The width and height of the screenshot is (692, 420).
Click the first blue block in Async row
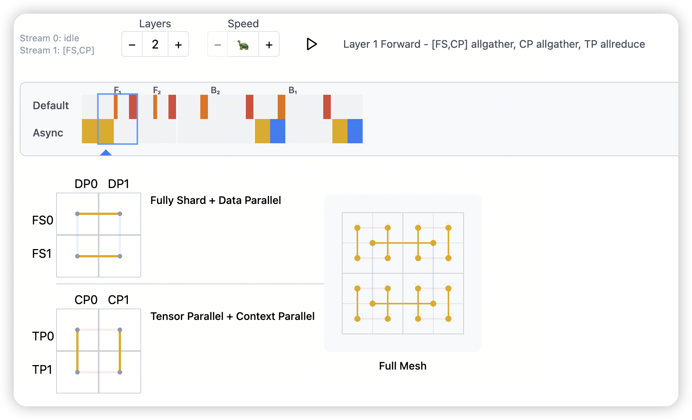click(278, 131)
